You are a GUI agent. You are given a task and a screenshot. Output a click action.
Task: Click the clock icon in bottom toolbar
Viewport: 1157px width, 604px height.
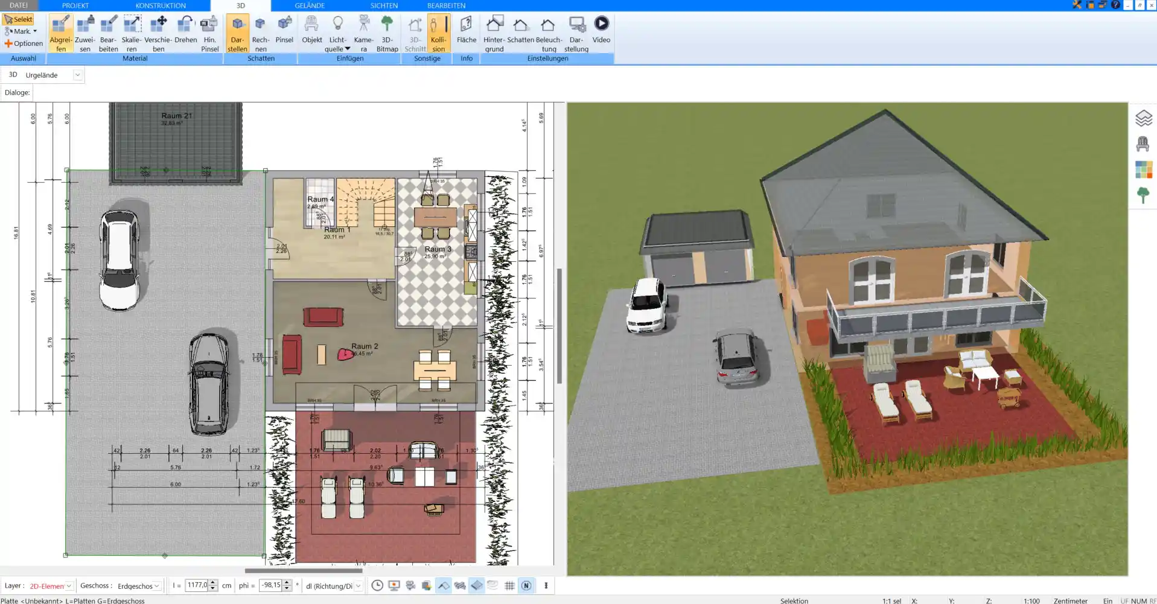pos(377,585)
